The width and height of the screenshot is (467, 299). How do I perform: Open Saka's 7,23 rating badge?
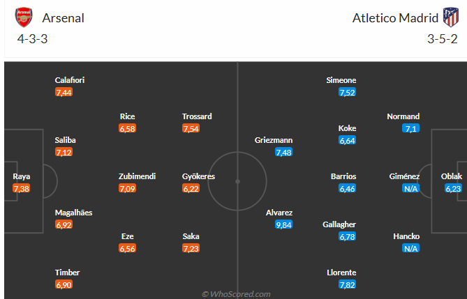pos(191,248)
